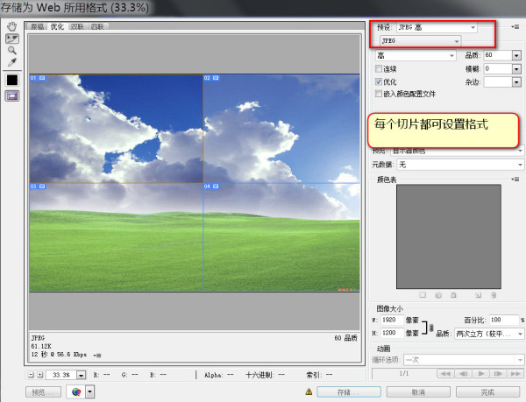Click the yellow warning triangle icon
The height and width of the screenshot is (402, 526).
click(309, 391)
